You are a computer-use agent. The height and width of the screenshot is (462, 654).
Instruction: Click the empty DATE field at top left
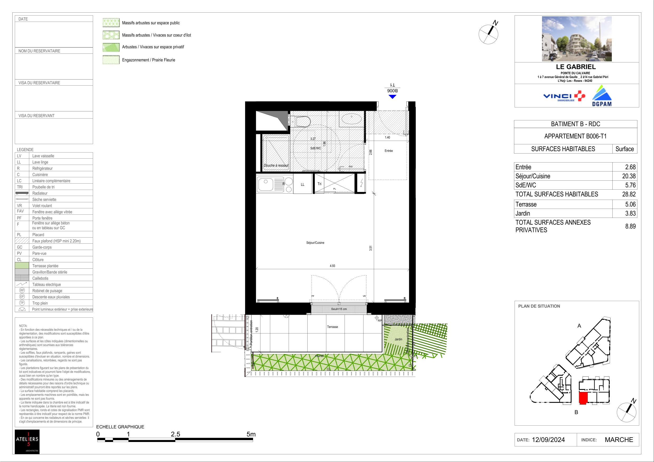pos(54,35)
